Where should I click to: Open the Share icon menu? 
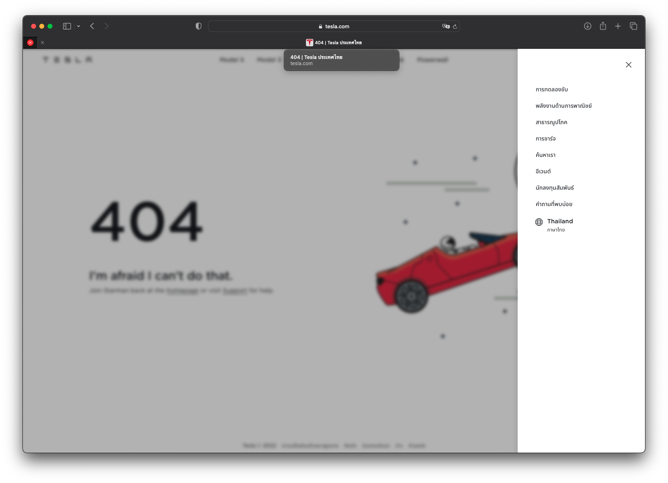(x=603, y=26)
